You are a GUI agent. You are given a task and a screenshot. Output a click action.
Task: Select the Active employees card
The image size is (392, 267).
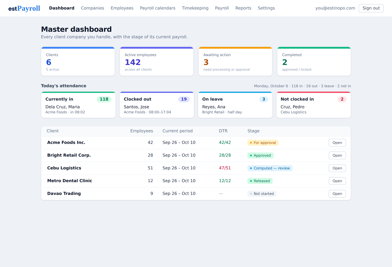coord(157,61)
